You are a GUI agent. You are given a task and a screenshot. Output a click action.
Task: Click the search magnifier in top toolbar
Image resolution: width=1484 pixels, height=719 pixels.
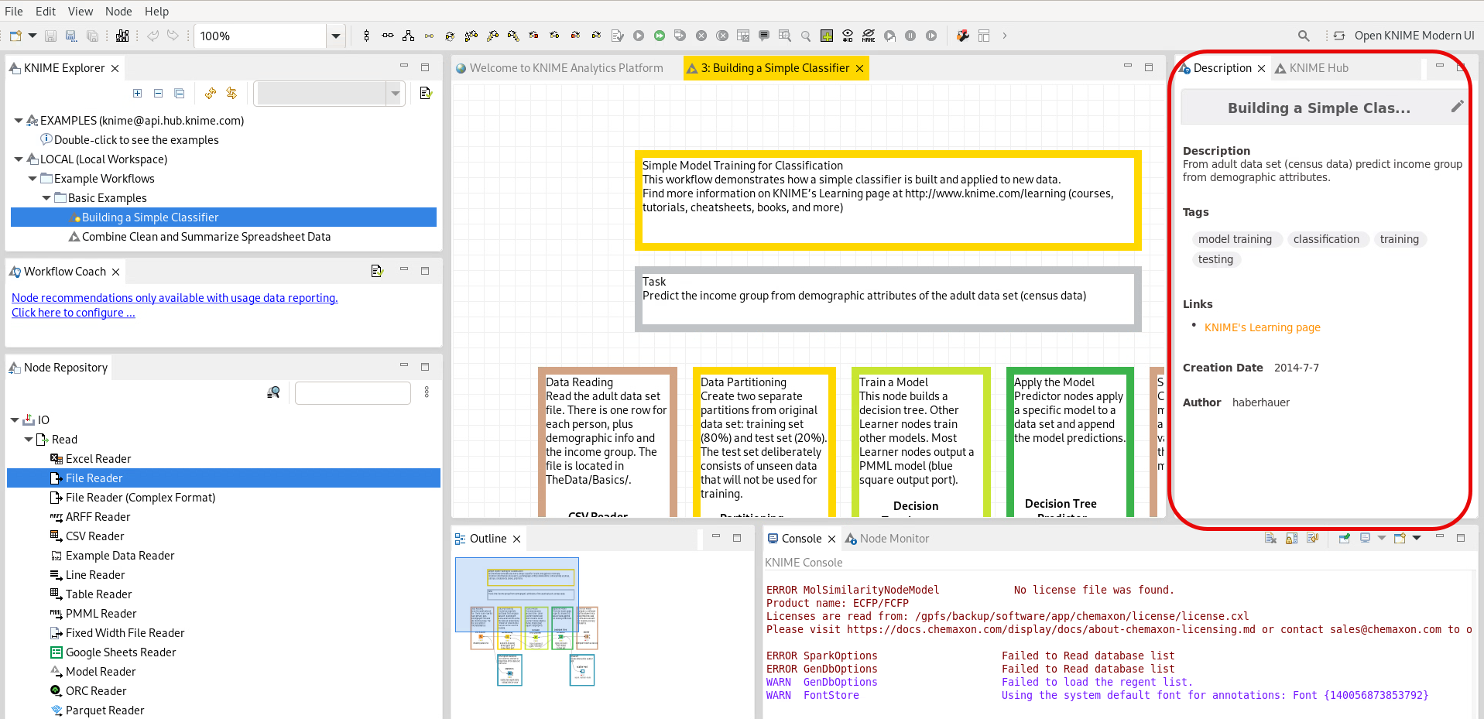[1304, 36]
